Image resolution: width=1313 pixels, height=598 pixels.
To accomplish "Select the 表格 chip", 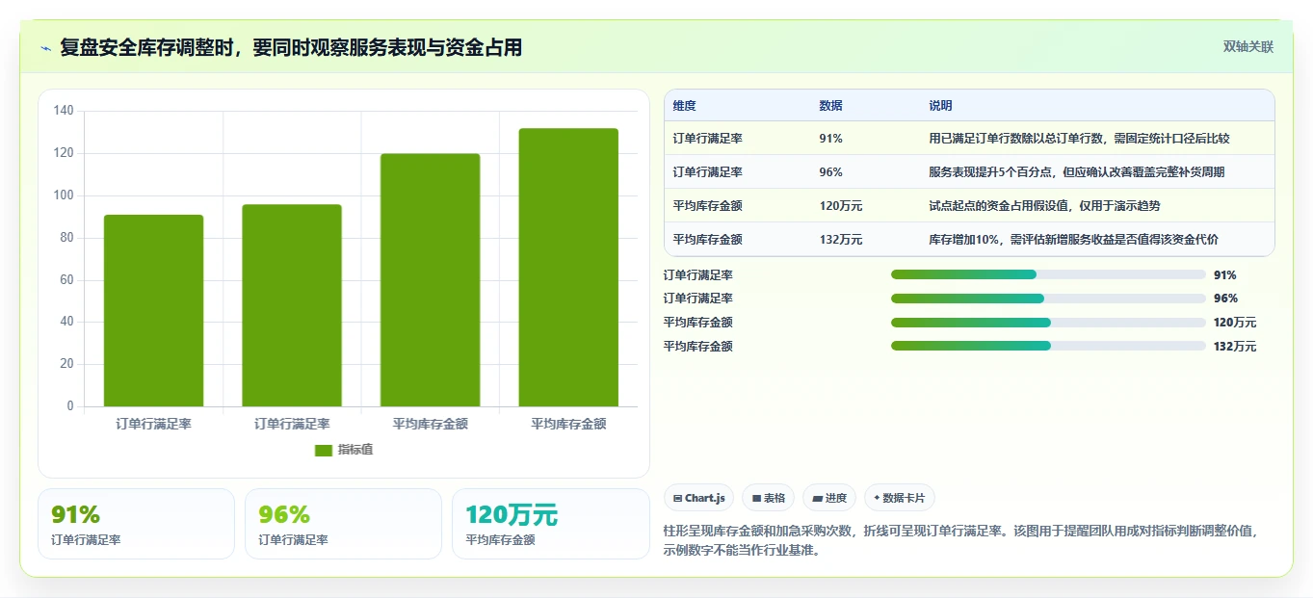I will coord(768,498).
